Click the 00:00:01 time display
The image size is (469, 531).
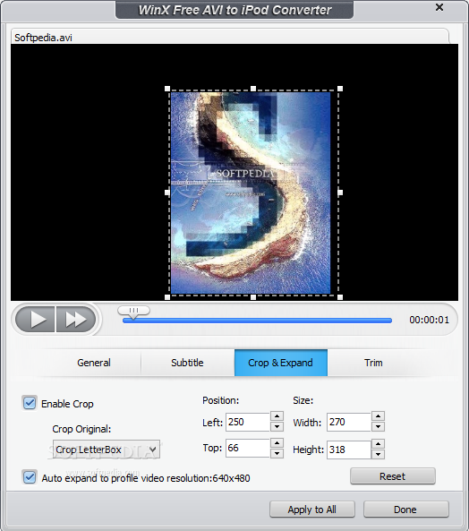(x=429, y=320)
